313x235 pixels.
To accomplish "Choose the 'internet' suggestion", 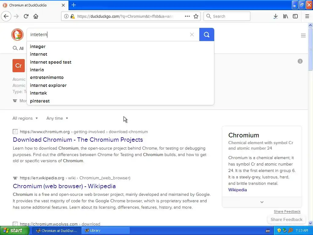I will coord(120,54).
